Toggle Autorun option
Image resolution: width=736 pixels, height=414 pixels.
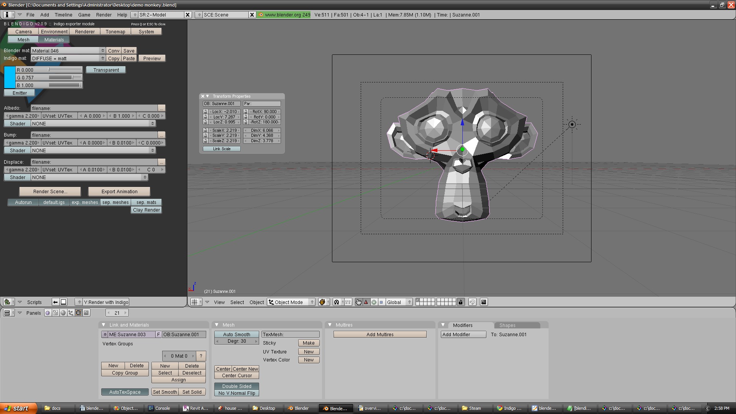[23, 202]
